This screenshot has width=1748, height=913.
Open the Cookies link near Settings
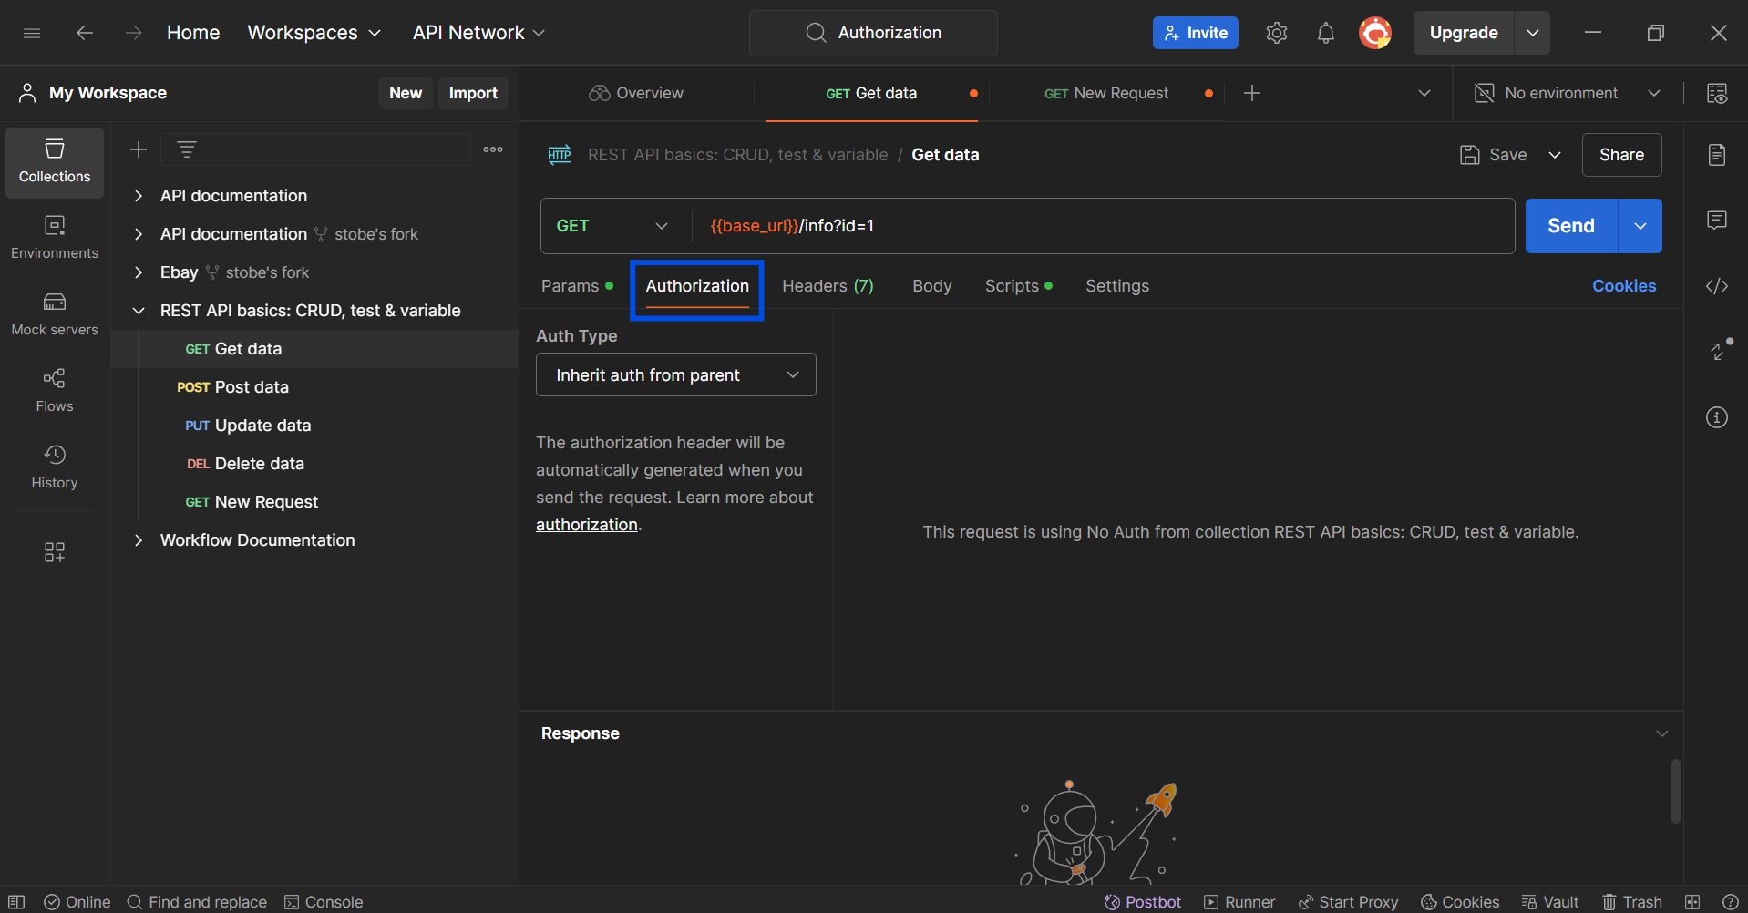[1624, 286]
